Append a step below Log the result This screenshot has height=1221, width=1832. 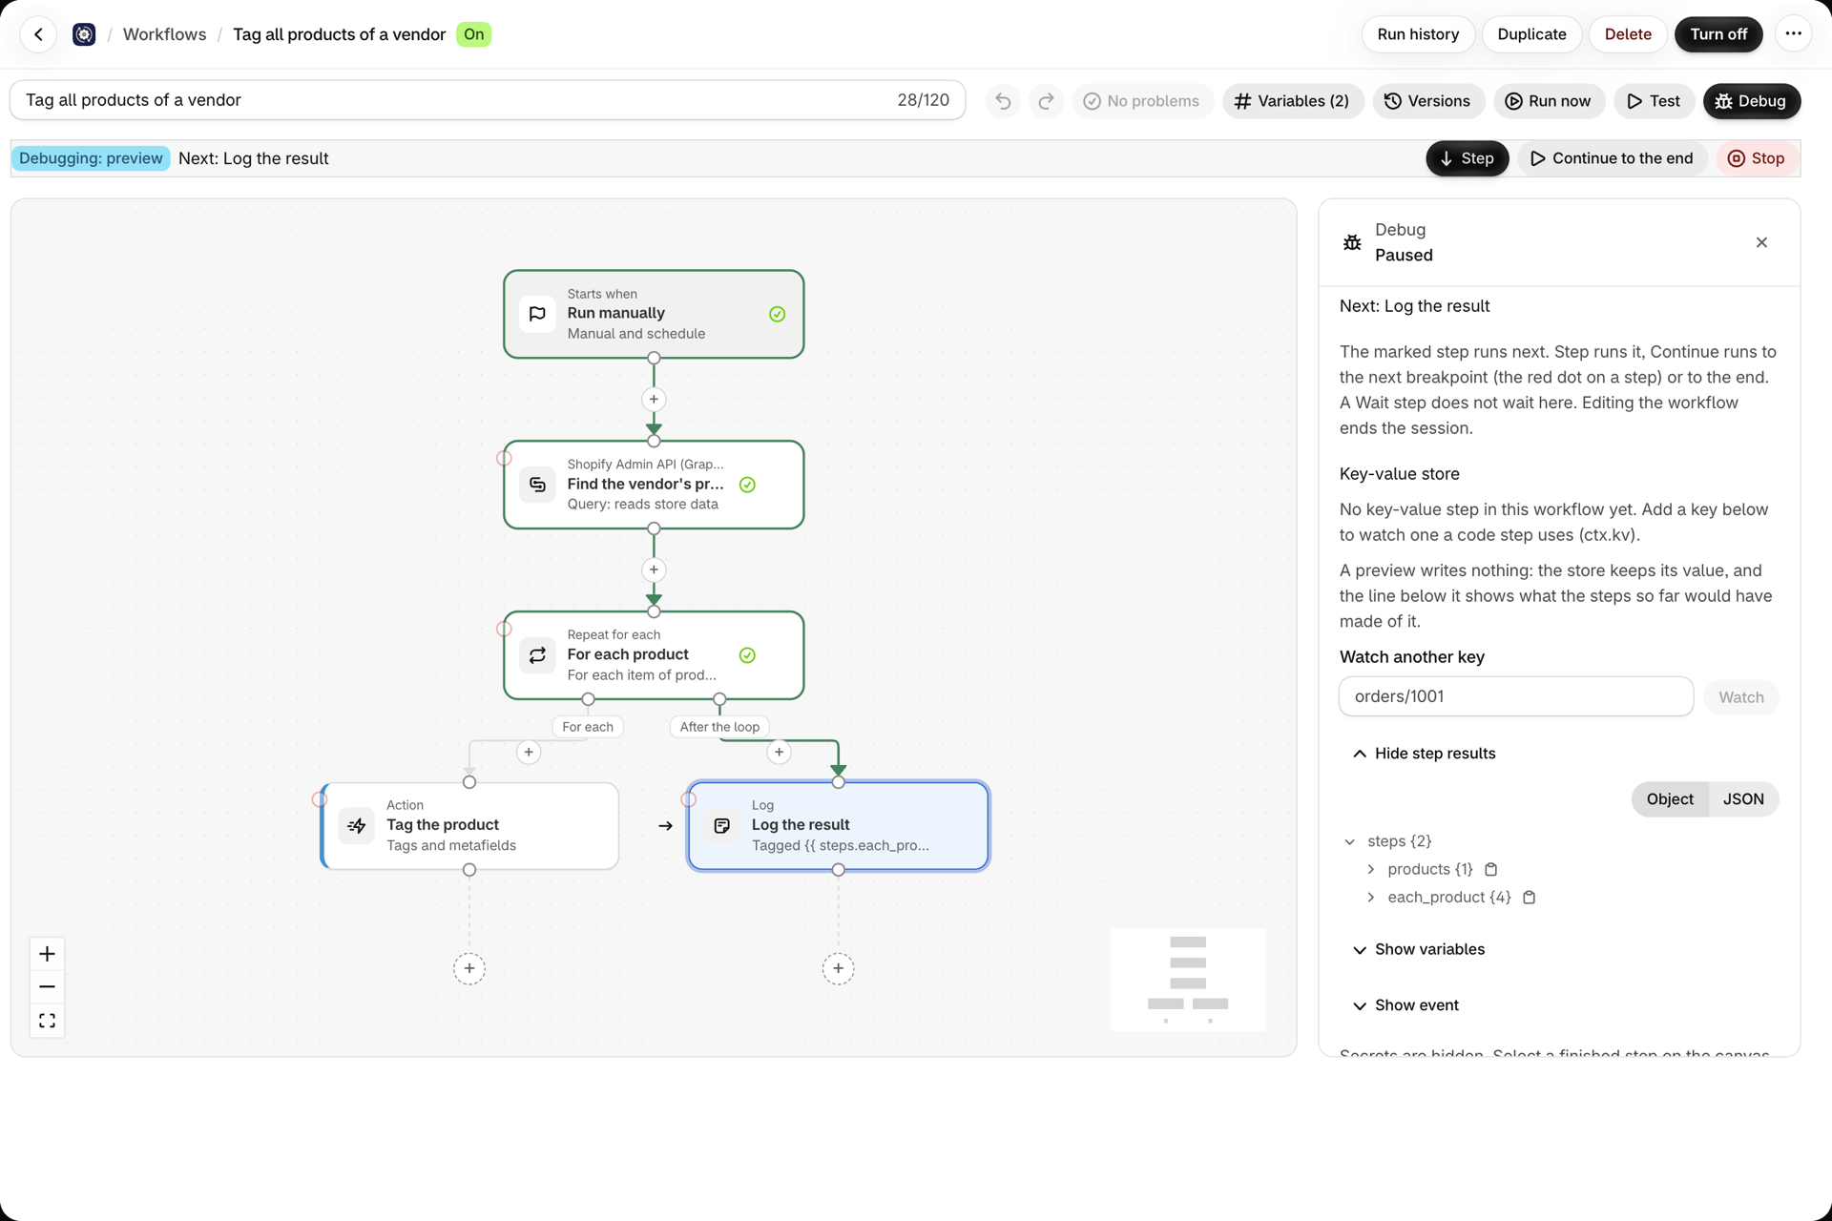click(839, 969)
